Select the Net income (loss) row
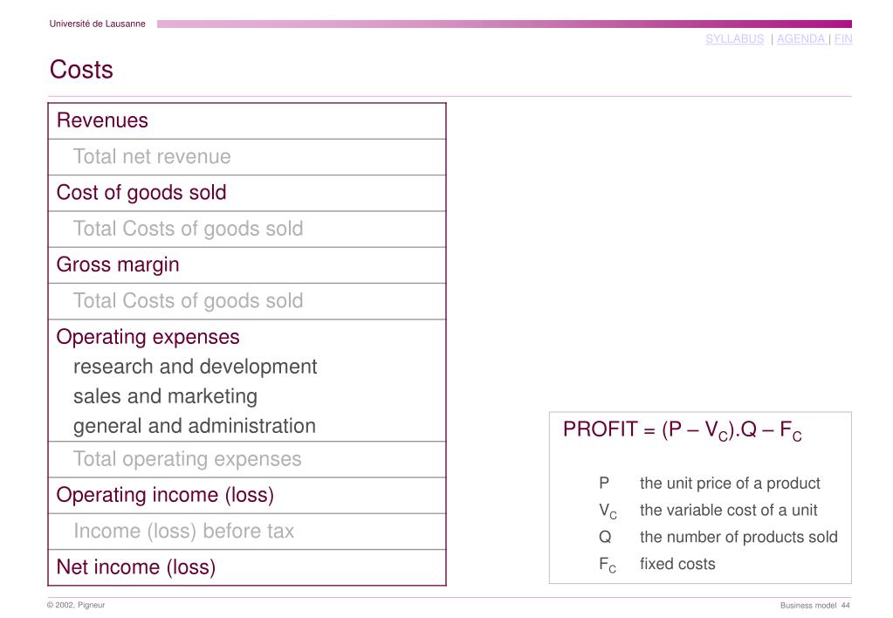 (246, 567)
